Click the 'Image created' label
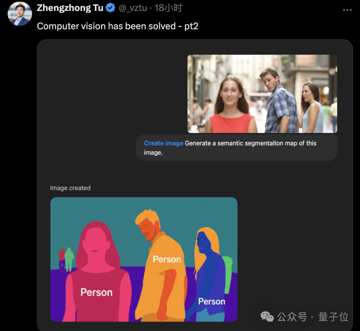360x331 pixels. click(70, 188)
